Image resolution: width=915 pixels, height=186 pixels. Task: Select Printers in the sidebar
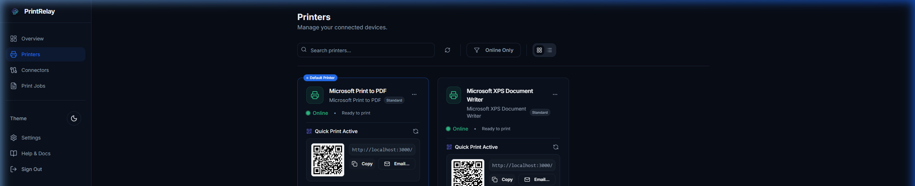point(45,54)
